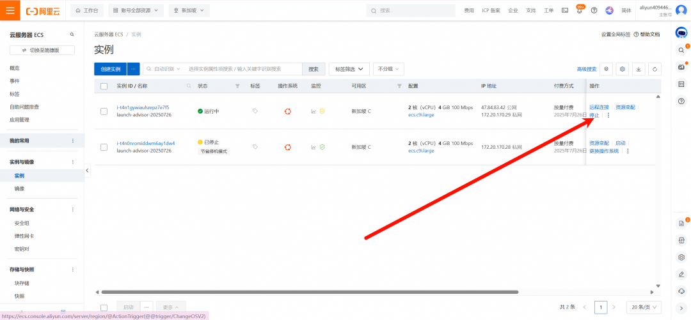Refresh the instance list
The width and height of the screenshot is (691, 320).
coord(655,69)
